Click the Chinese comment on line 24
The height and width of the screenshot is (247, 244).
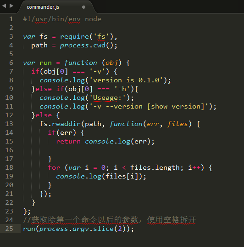click(x=110, y=220)
